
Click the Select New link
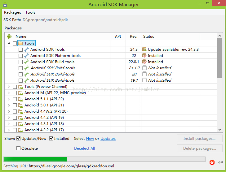point(90,139)
